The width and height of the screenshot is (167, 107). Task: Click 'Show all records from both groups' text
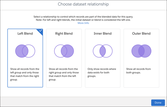click(138, 71)
